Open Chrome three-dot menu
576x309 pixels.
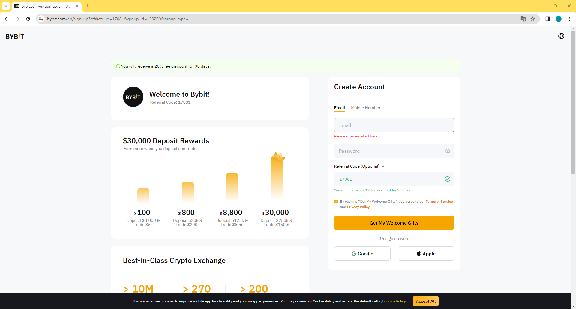[569, 19]
